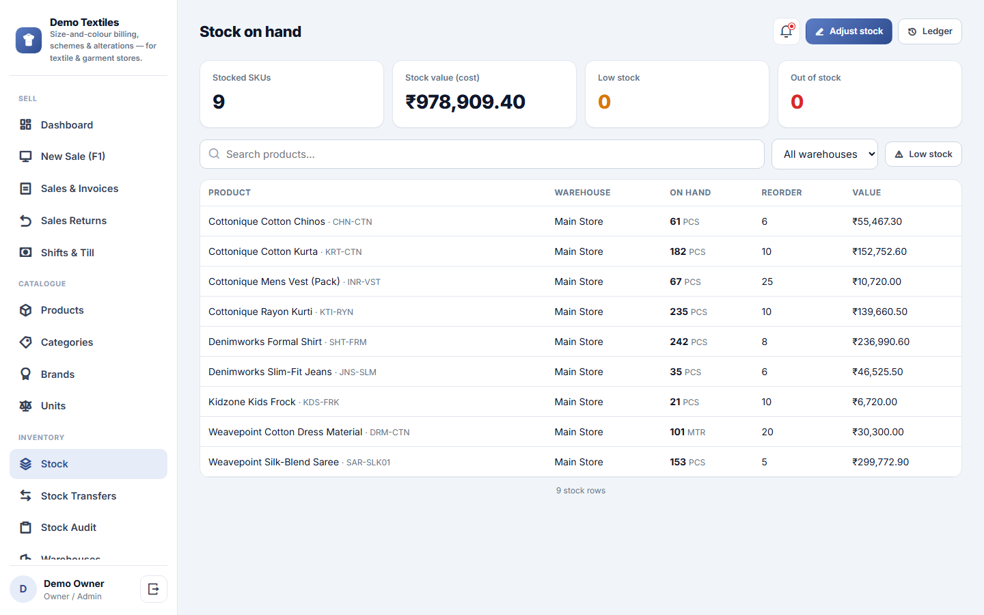The height and width of the screenshot is (615, 984).
Task: Select Denimworks Formal Shirt product name
Action: click(x=265, y=342)
